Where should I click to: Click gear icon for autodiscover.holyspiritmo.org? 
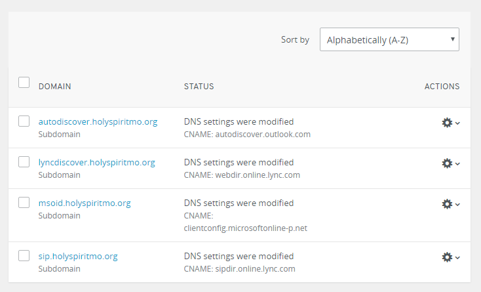[447, 123]
